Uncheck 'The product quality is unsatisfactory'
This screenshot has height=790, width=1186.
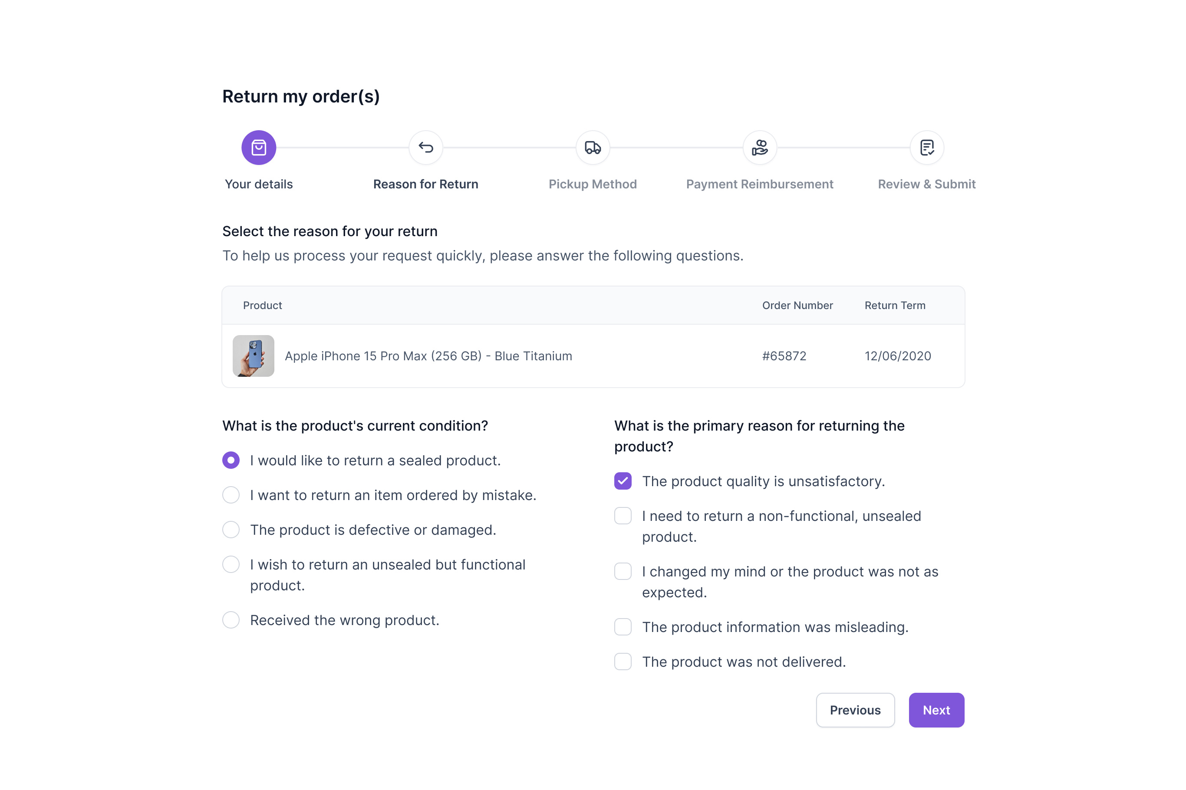(623, 481)
